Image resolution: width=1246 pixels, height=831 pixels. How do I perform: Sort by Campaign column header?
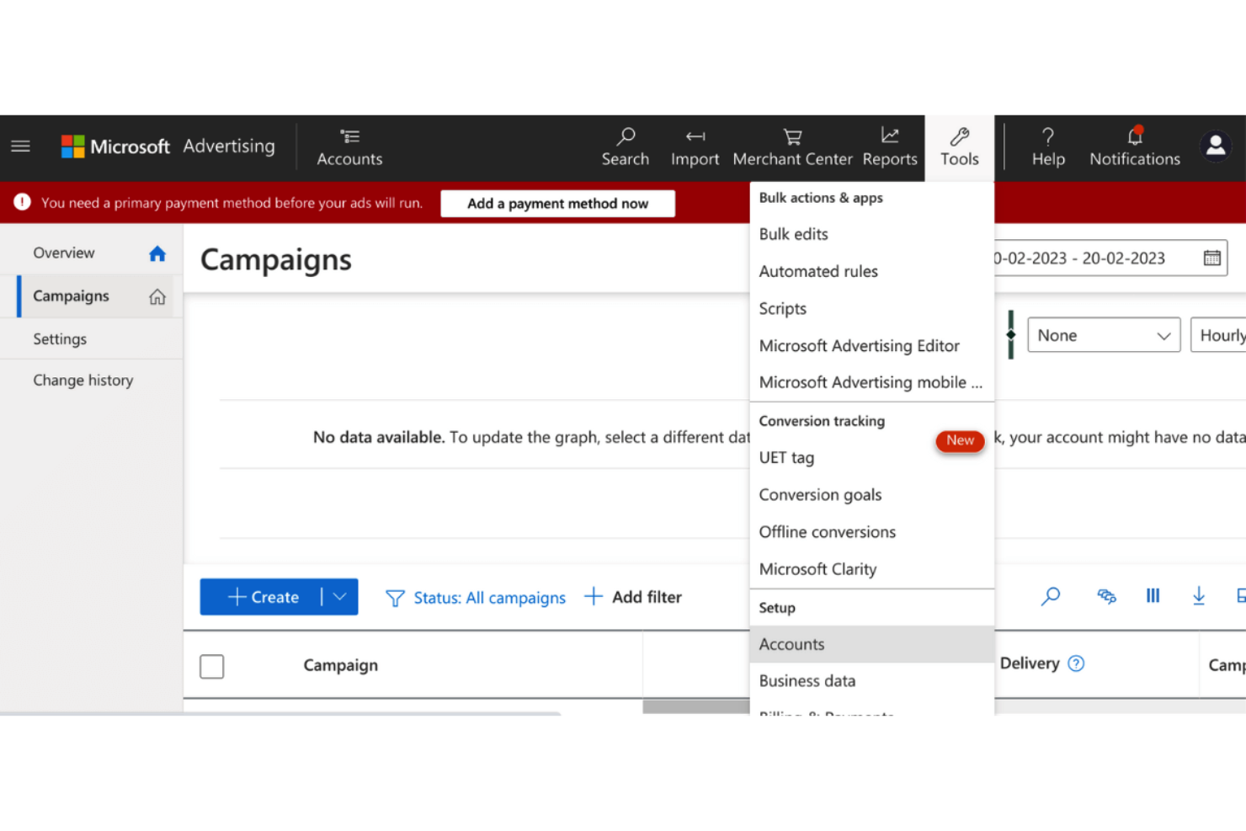(x=340, y=665)
